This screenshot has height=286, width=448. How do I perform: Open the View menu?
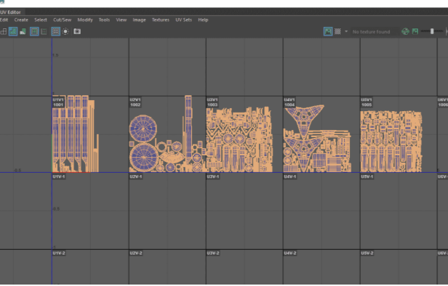[121, 20]
